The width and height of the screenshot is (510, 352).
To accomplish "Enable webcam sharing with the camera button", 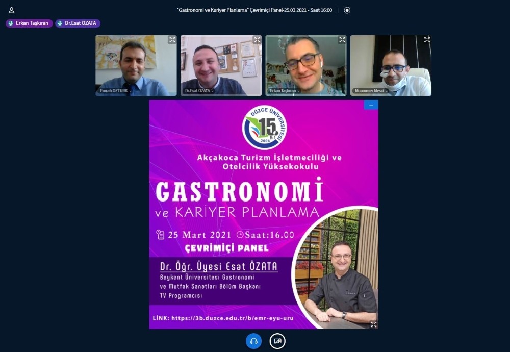I will [277, 341].
